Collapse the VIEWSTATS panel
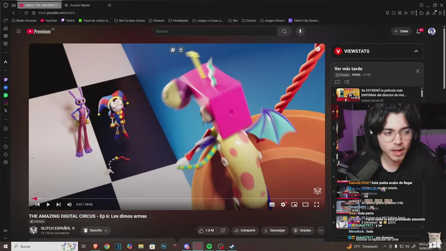This screenshot has width=446, height=251. pos(416,51)
